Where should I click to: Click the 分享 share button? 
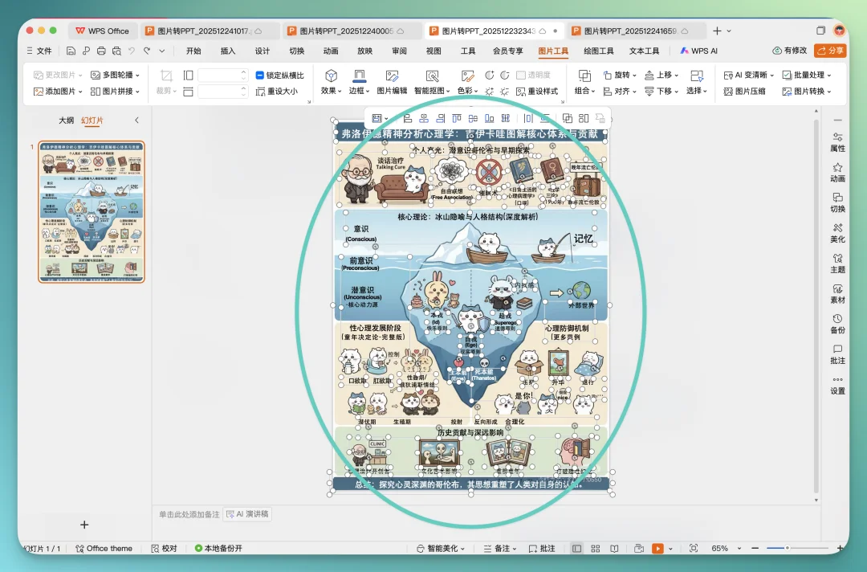pyautogui.click(x=830, y=50)
